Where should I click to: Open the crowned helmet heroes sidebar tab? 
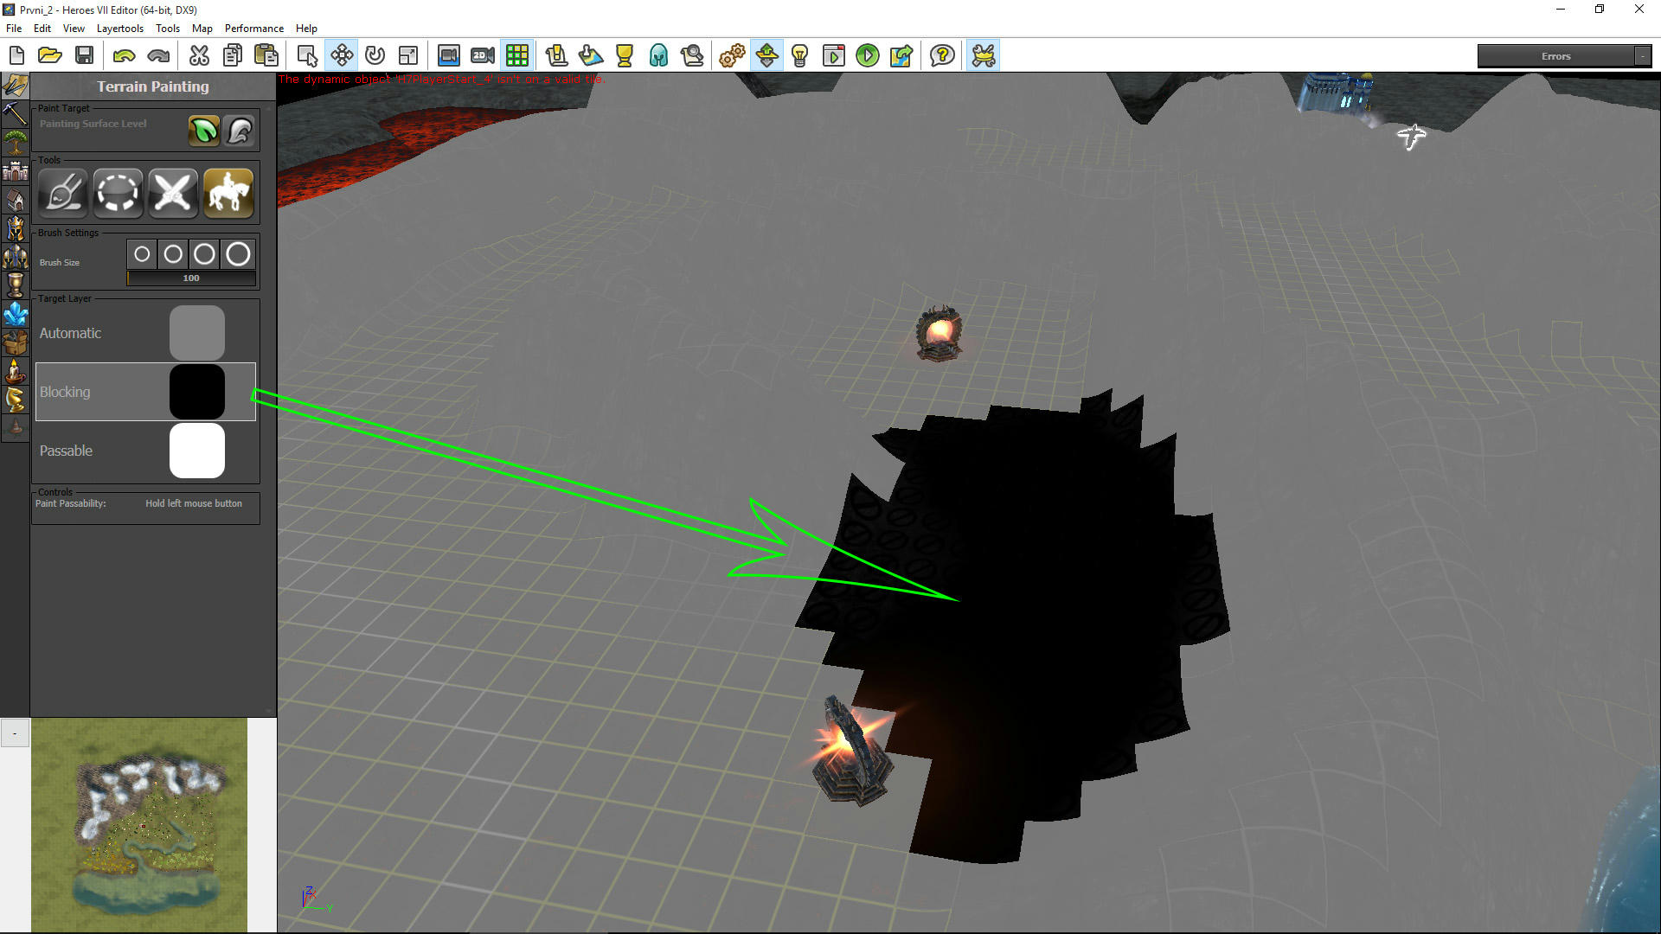click(x=15, y=228)
